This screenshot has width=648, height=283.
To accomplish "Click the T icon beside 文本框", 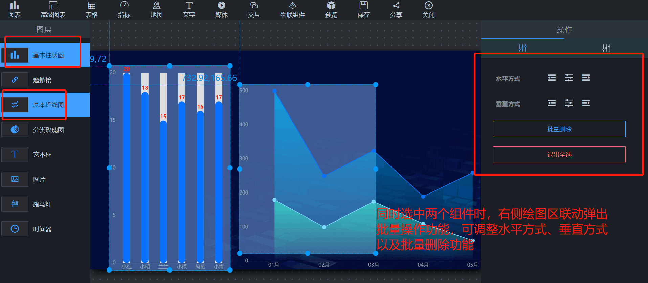I will [x=15, y=154].
